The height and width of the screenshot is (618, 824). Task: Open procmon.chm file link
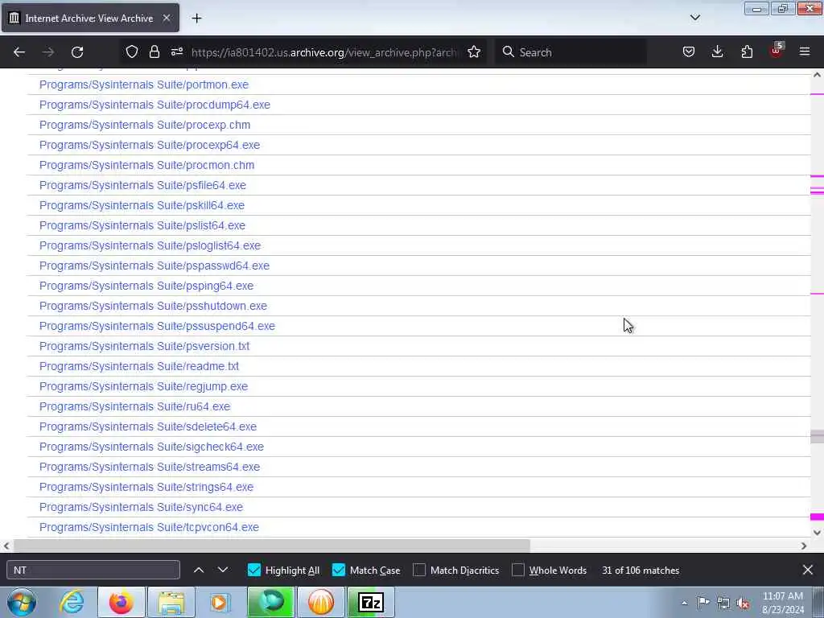(147, 165)
